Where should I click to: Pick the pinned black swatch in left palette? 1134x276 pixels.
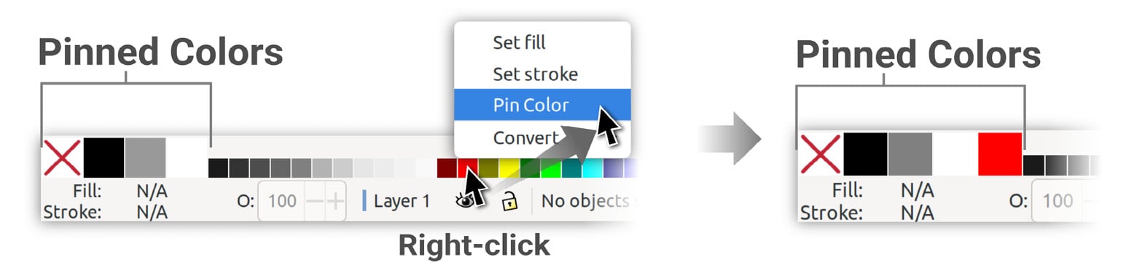pos(103,157)
